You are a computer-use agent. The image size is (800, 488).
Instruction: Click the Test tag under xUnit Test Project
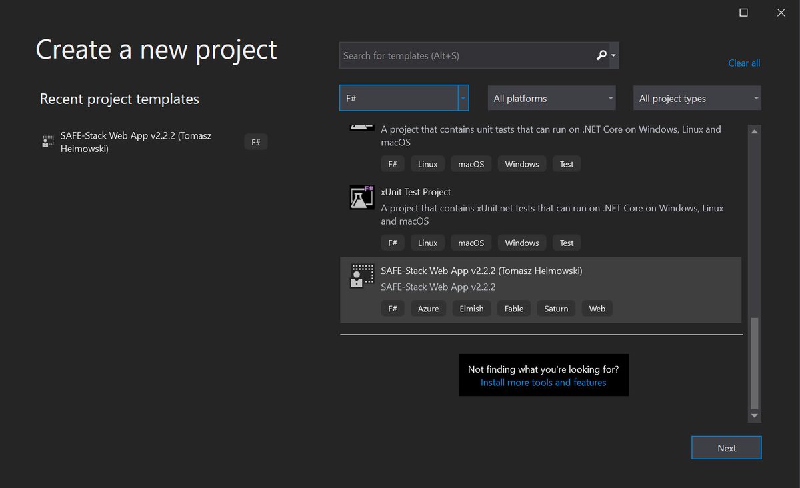[x=567, y=243]
